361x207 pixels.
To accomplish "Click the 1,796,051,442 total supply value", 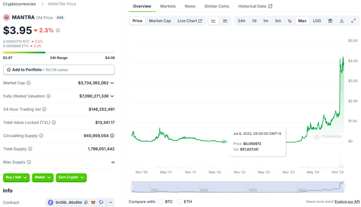I will 101,149.
